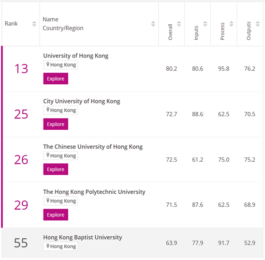The height and width of the screenshot is (260, 265).
Task: Explore University of Hong Kong
Action: coord(56,78)
